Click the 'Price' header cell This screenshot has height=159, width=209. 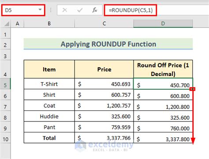point(104,69)
